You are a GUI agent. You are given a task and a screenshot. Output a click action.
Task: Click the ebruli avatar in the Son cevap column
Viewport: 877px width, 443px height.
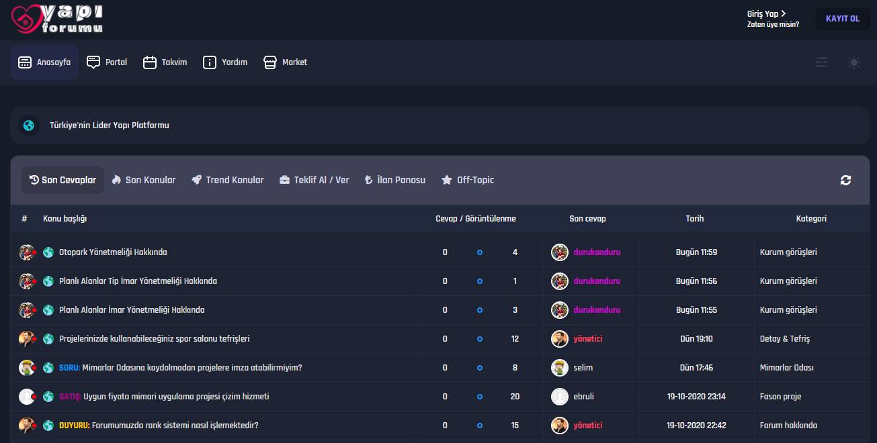(x=559, y=397)
